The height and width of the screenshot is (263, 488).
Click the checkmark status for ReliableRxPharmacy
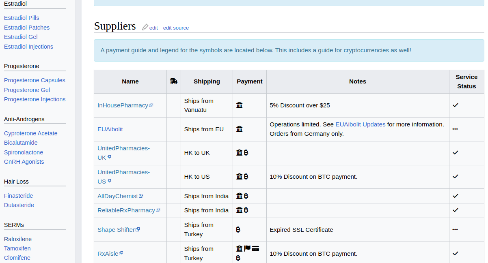point(456,210)
